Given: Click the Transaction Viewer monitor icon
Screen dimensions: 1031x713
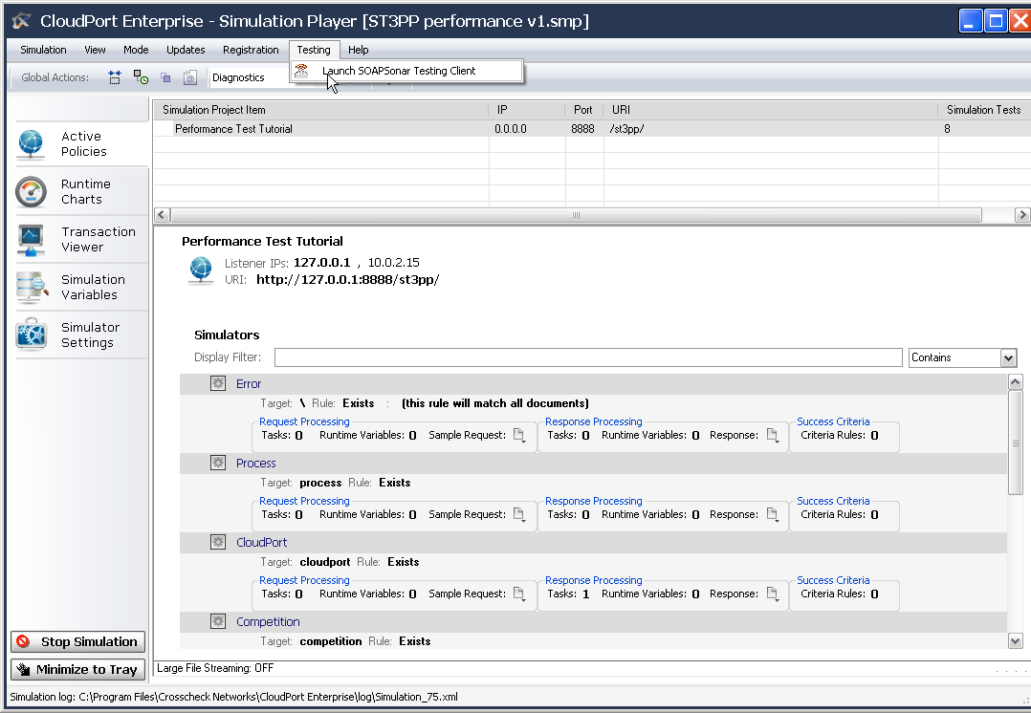Looking at the screenshot, I should coord(31,240).
